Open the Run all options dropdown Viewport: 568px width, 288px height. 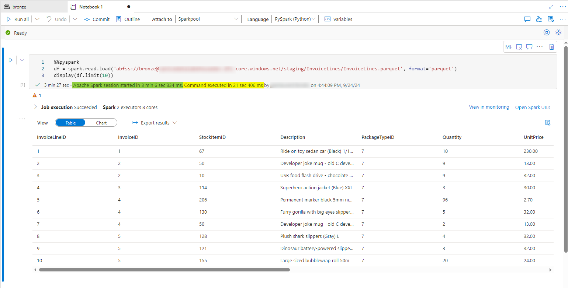coord(37,19)
